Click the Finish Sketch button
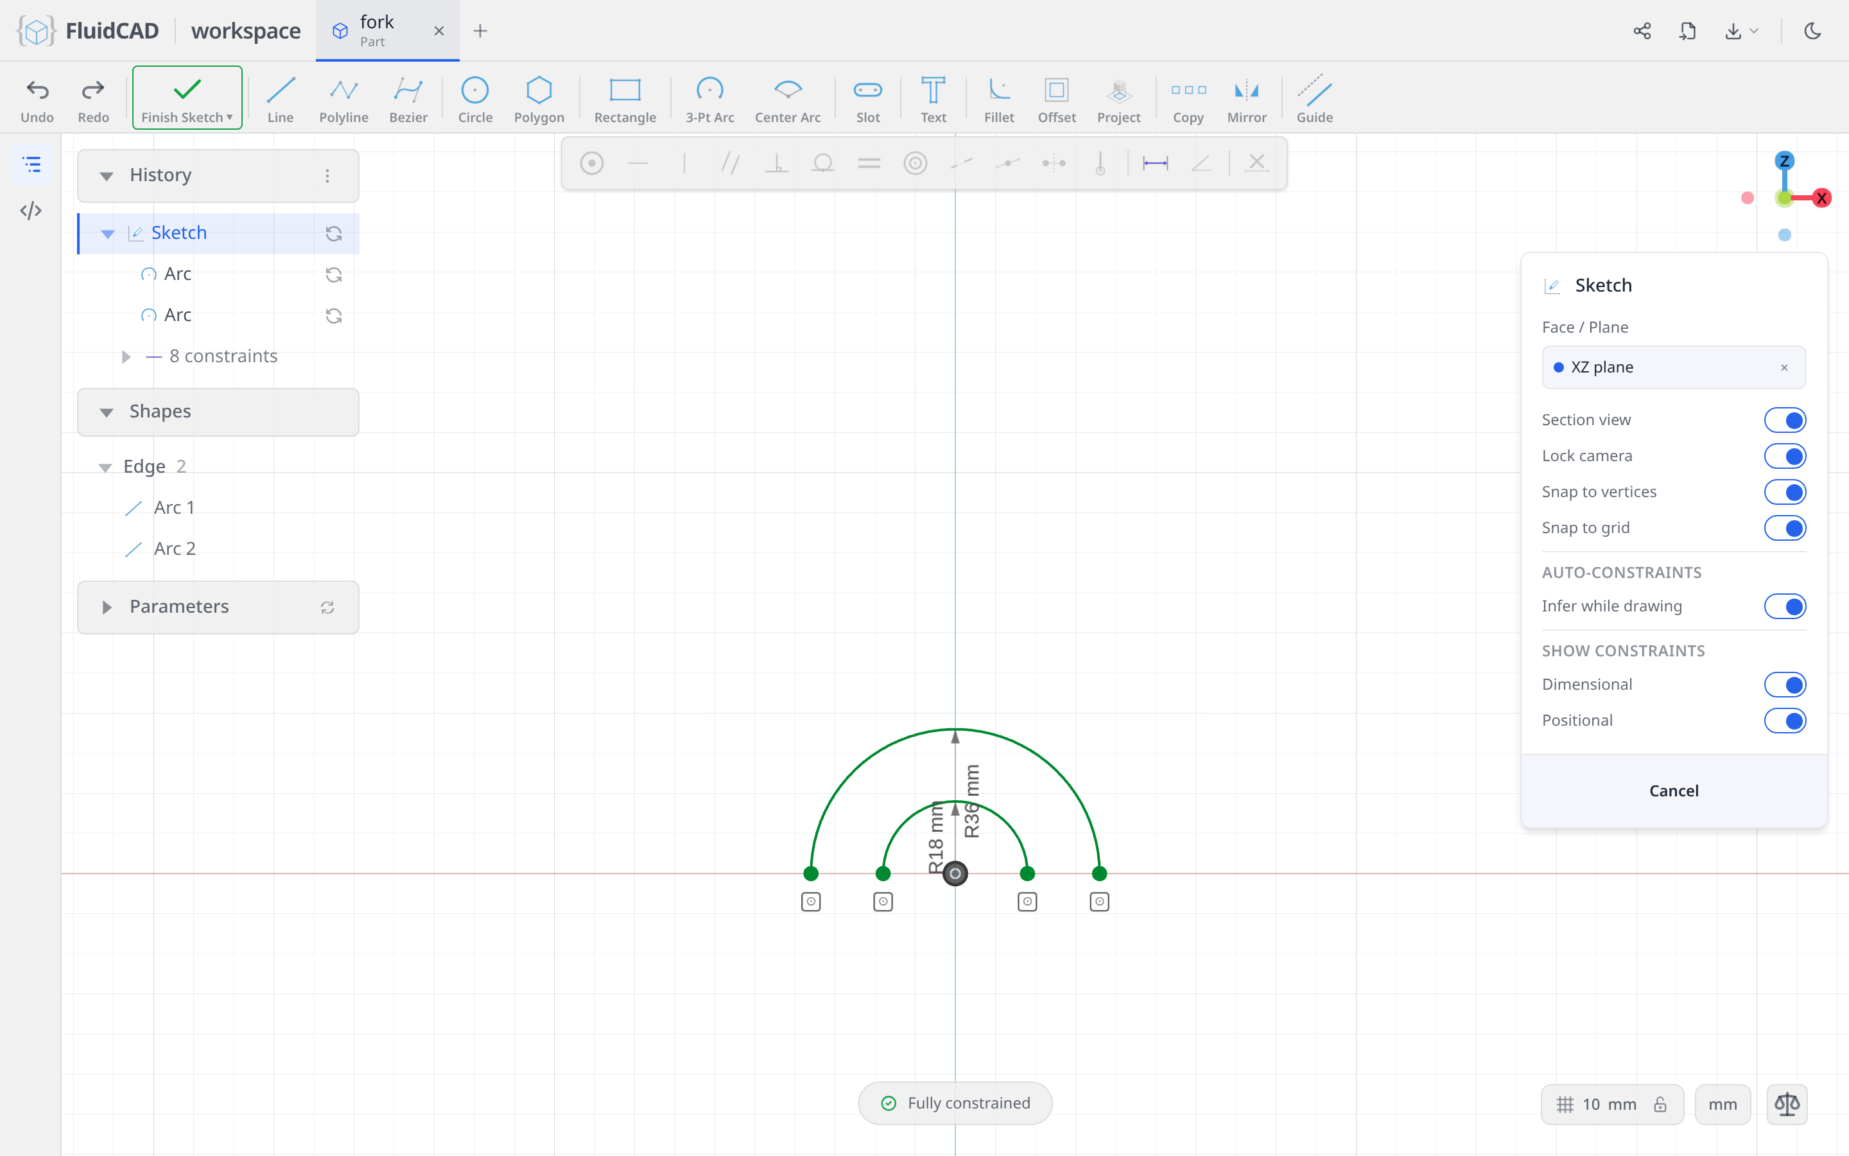1849x1156 pixels. point(187,98)
